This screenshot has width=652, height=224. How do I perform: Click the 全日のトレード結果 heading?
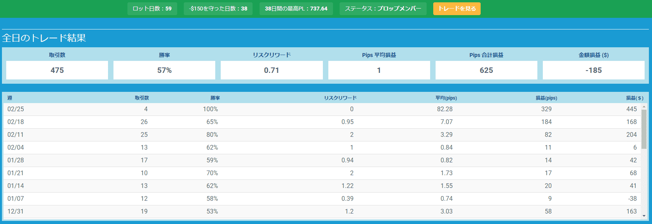click(x=44, y=38)
